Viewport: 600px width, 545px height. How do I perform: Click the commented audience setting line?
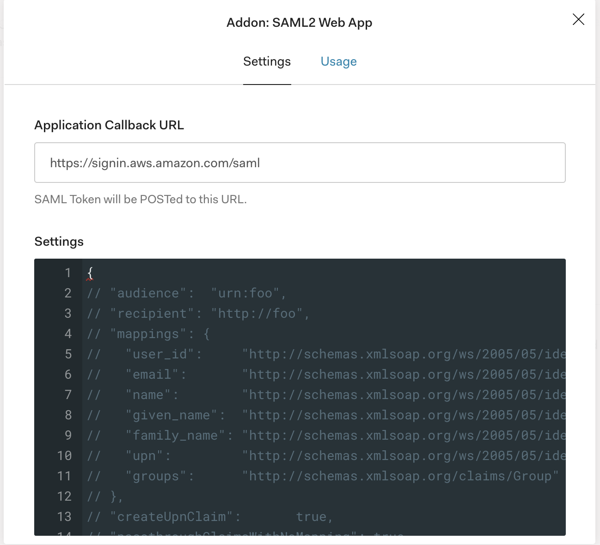(x=185, y=293)
